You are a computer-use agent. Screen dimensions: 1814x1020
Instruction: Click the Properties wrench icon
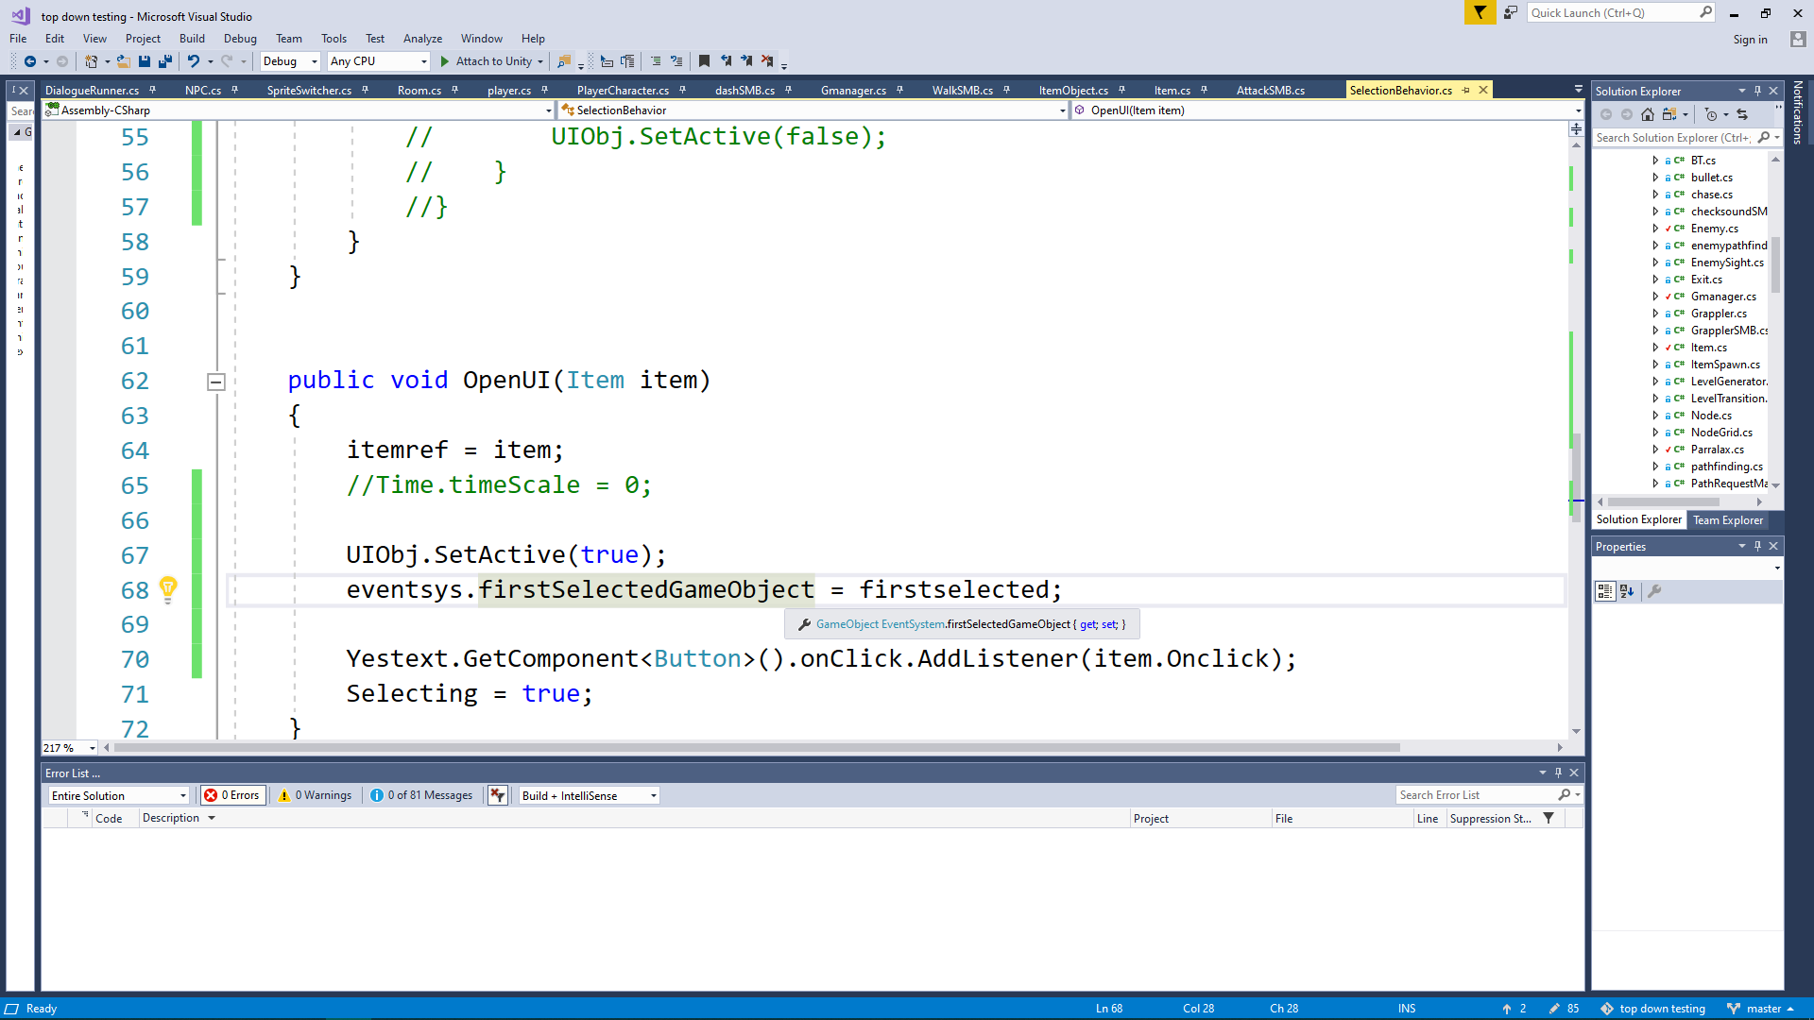1654,591
